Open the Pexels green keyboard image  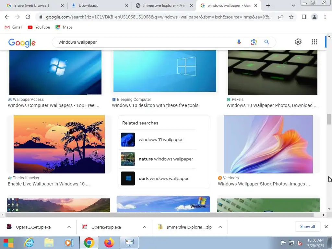coord(273,72)
